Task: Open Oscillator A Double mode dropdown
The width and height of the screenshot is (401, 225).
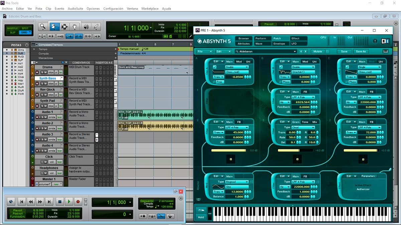Action: pos(237,67)
